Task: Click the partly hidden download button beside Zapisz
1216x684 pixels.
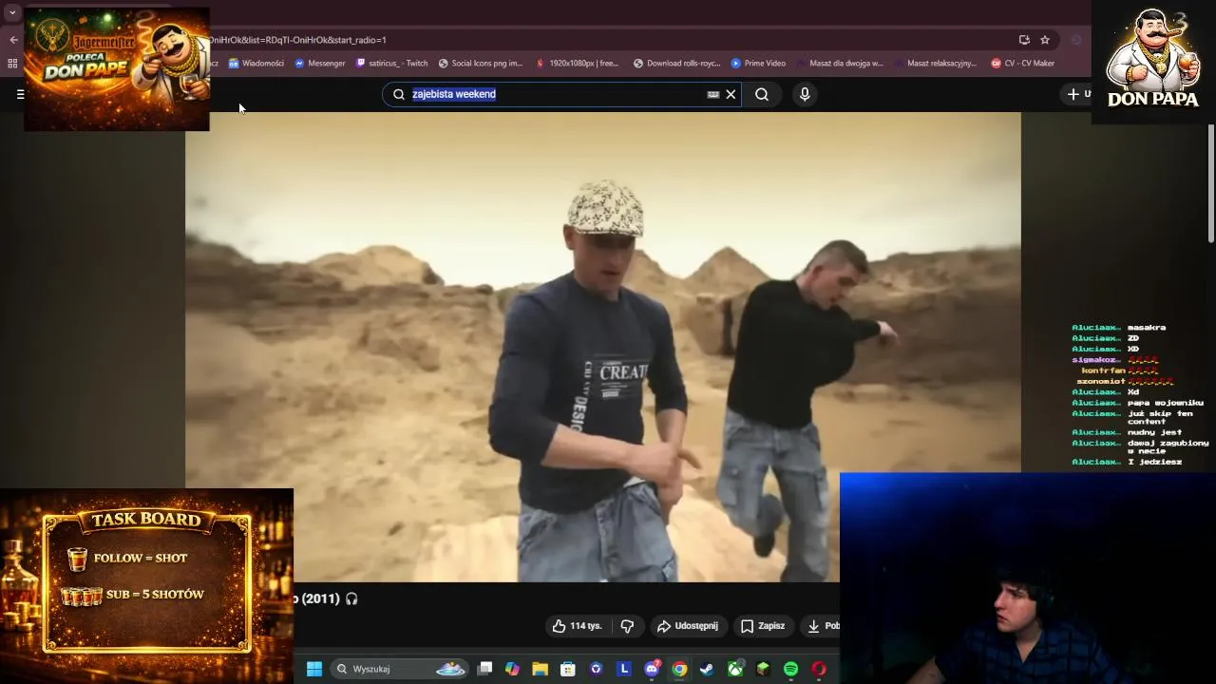Action: coord(823,626)
